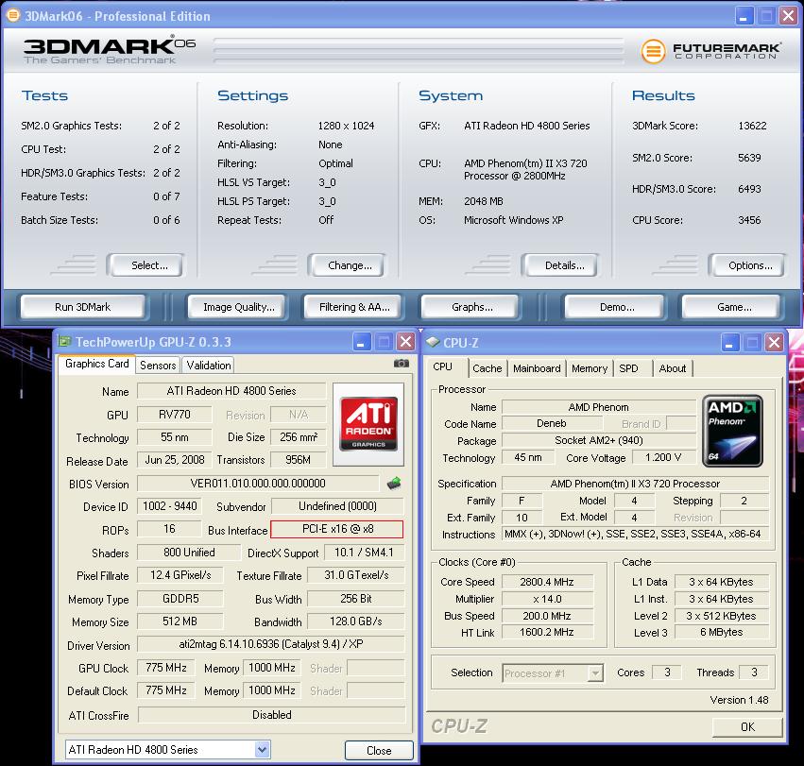Viewport: 804px width, 766px height.
Task: Open the graphics card selector dropdown in GPU-Z
Action: [x=262, y=750]
